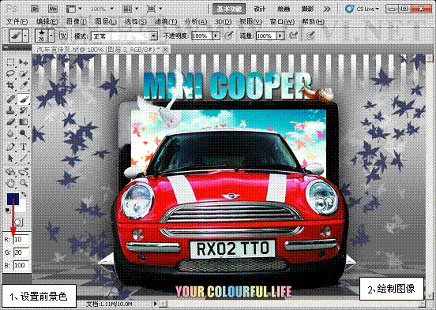Select the Brush tool
This screenshot has height=310, width=436.
24,99
